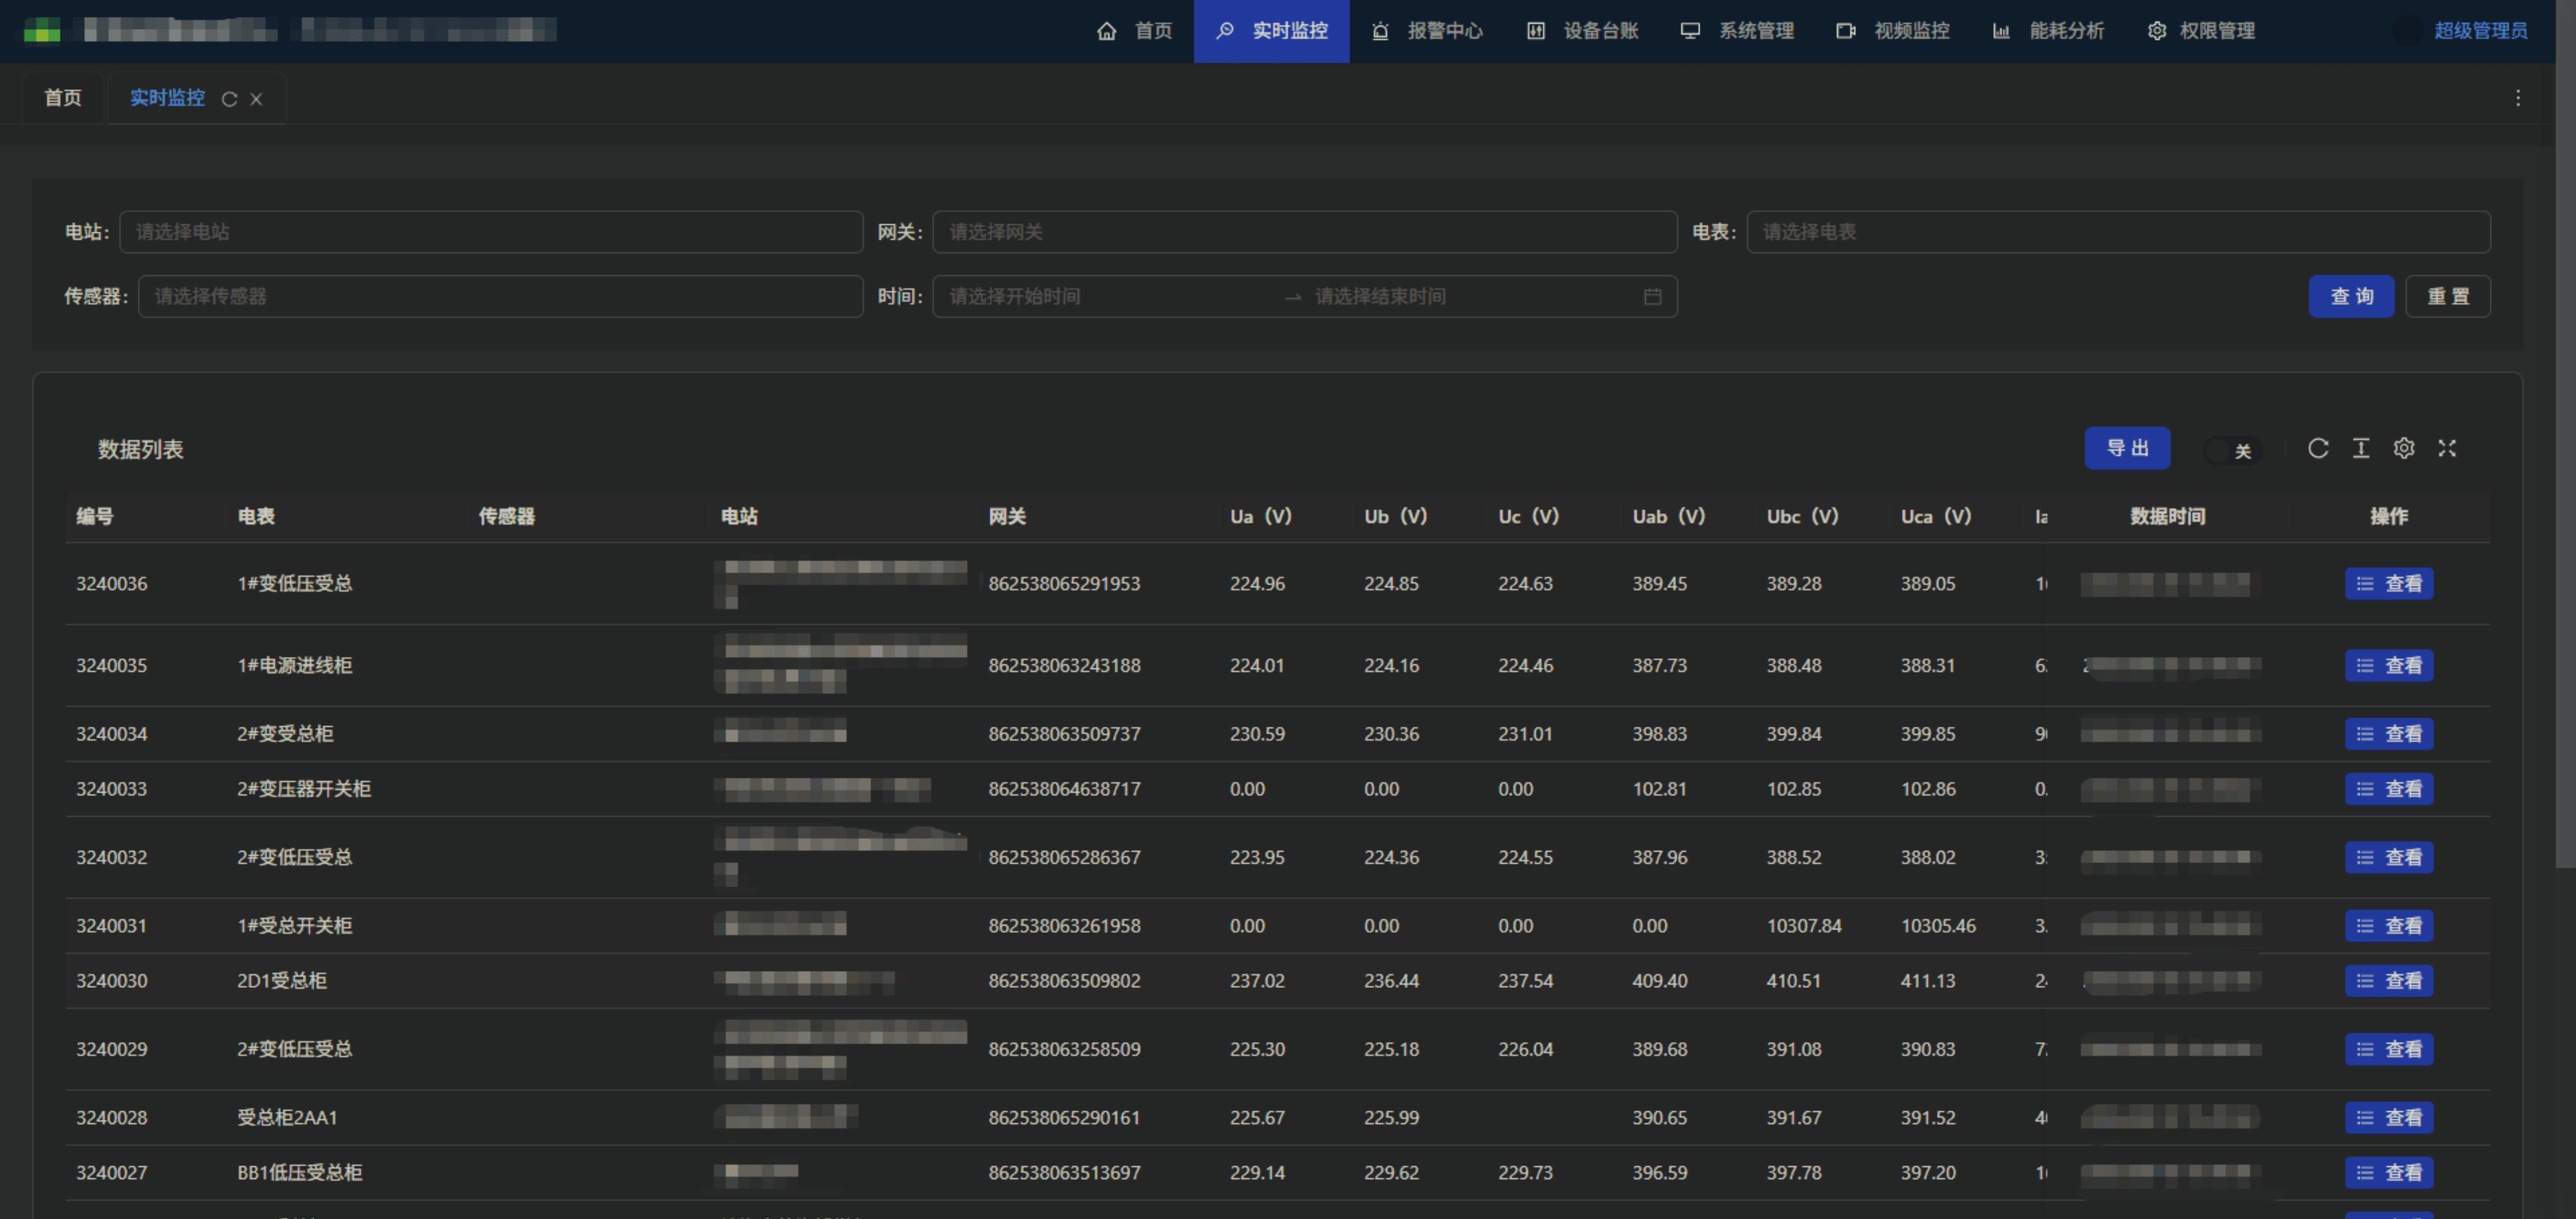The width and height of the screenshot is (2576, 1219).
Task: Refresh the 实时监控 tab with reload icon
Action: coord(229,99)
